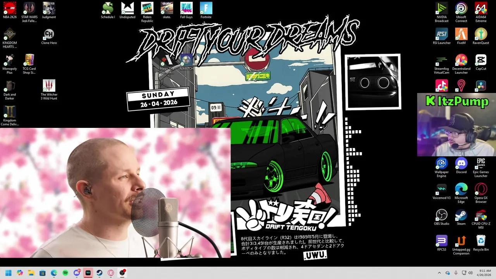
Task: Open the Recycle Bin
Action: click(x=481, y=243)
